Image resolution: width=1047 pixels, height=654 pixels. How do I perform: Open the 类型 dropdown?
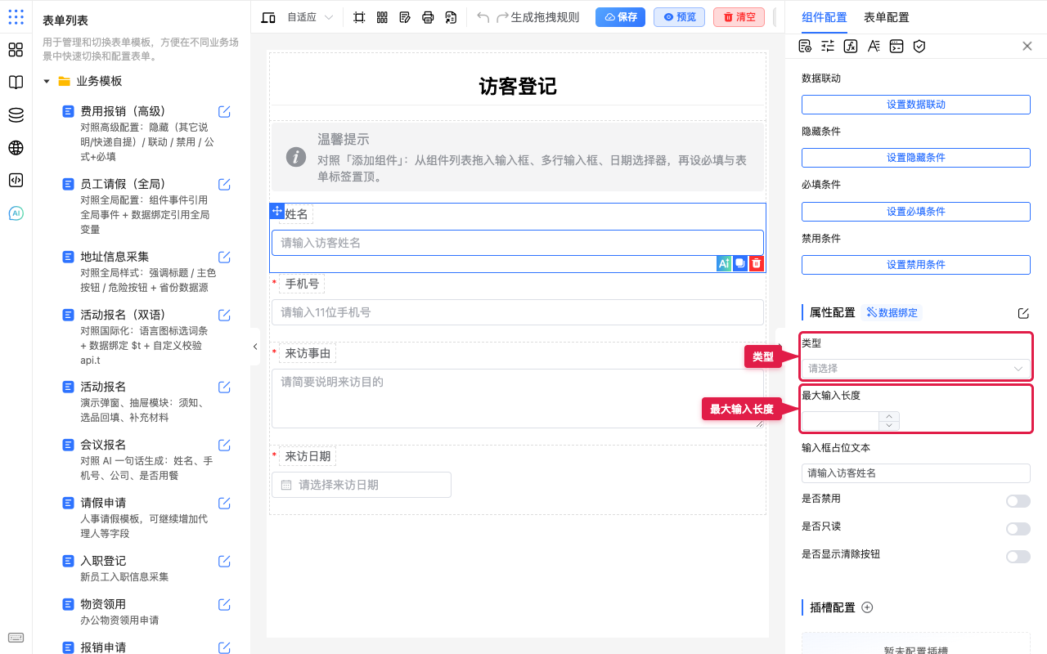click(x=916, y=369)
